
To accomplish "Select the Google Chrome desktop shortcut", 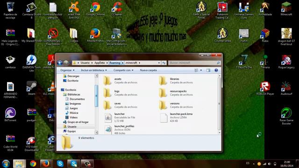I will click(95, 9).
